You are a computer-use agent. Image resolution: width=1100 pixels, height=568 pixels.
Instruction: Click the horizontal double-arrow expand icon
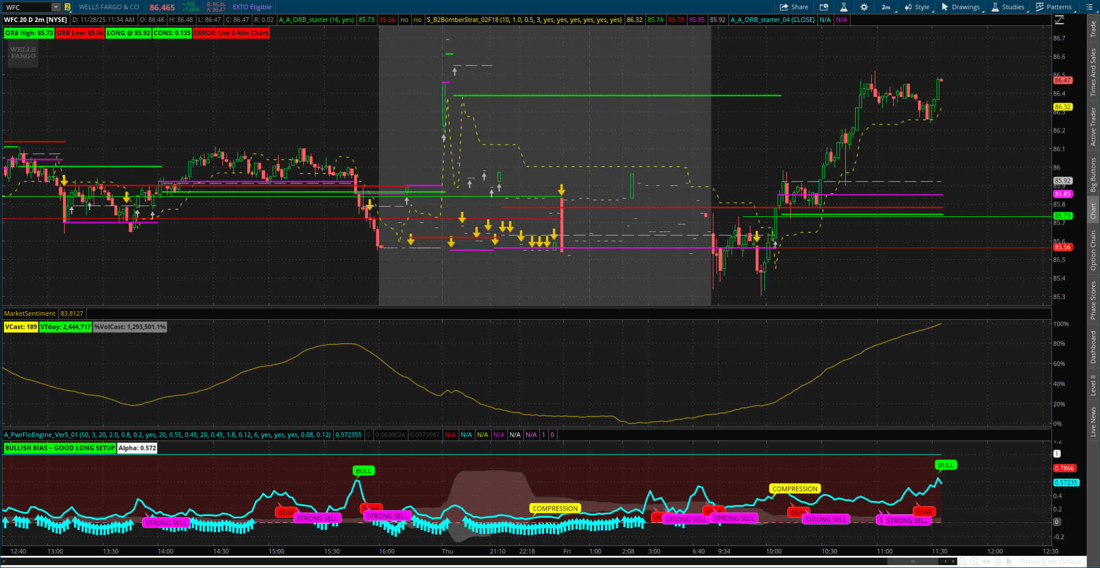tap(986, 562)
